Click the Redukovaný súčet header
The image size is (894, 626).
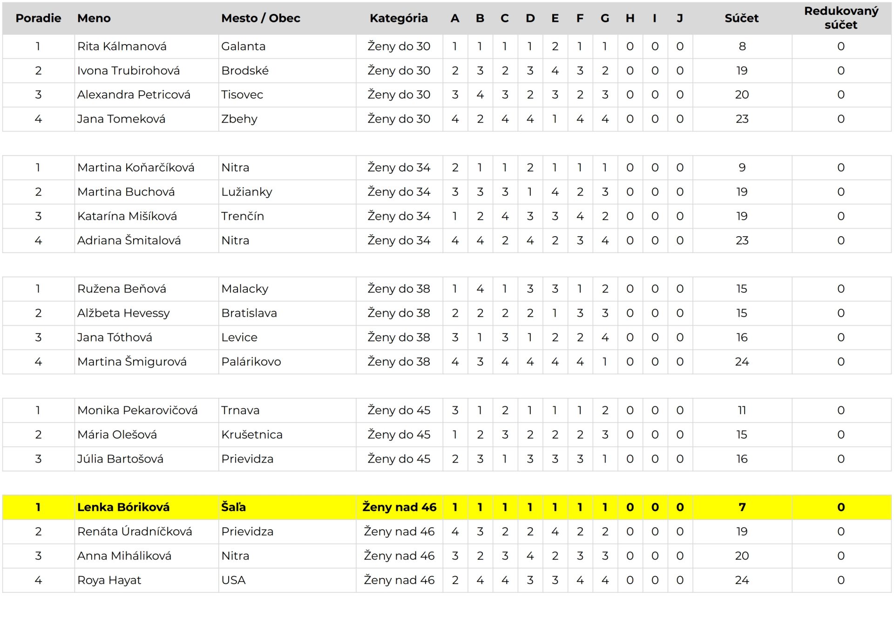(841, 18)
